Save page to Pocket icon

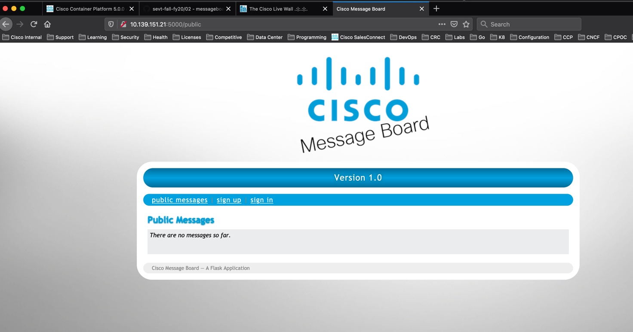point(454,24)
